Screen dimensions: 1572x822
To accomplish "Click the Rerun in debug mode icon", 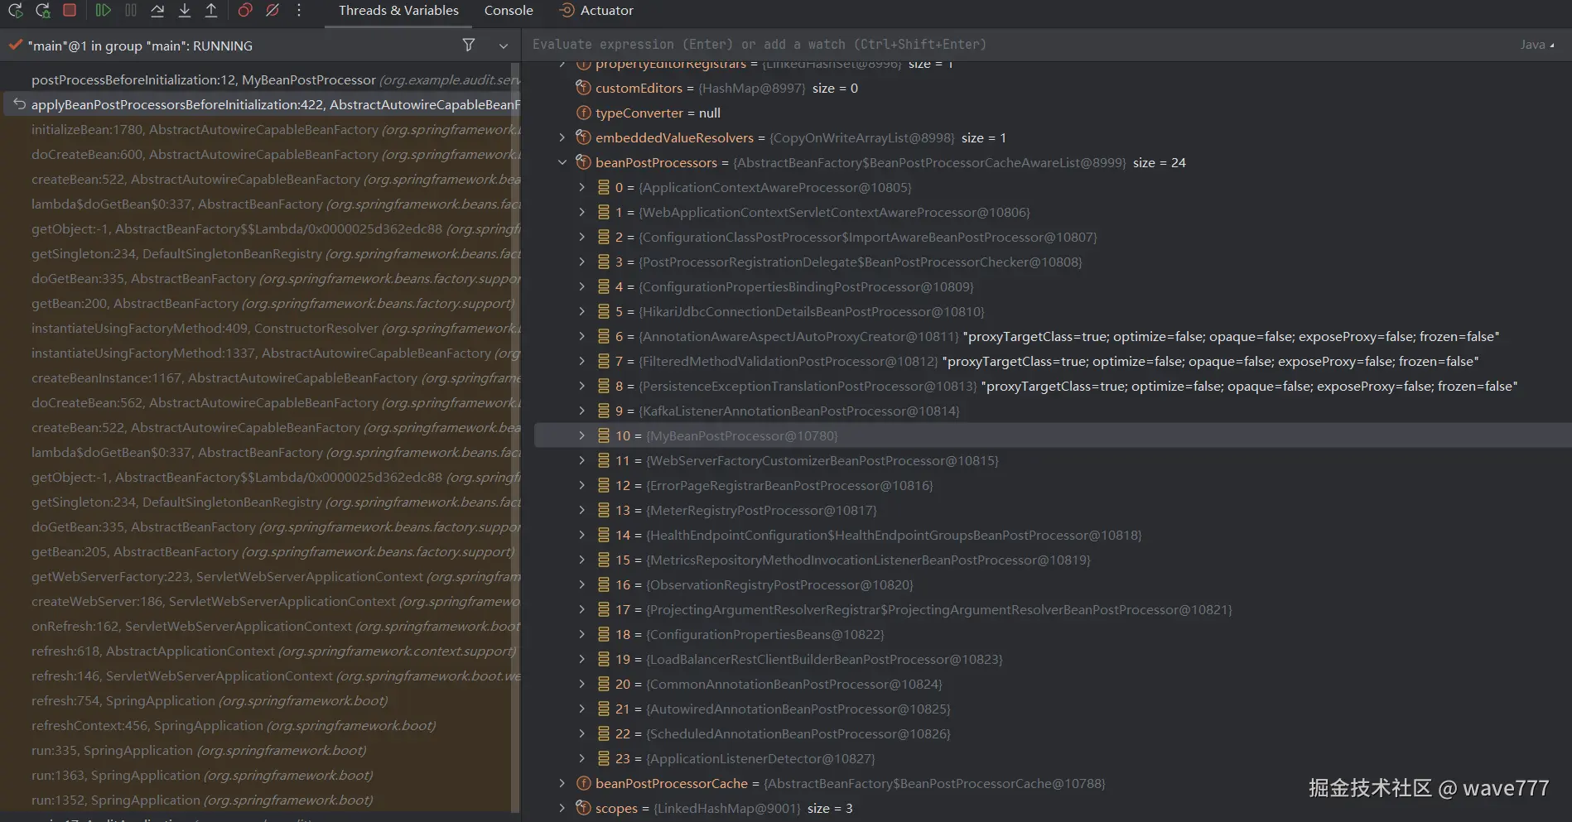I will 43,11.
